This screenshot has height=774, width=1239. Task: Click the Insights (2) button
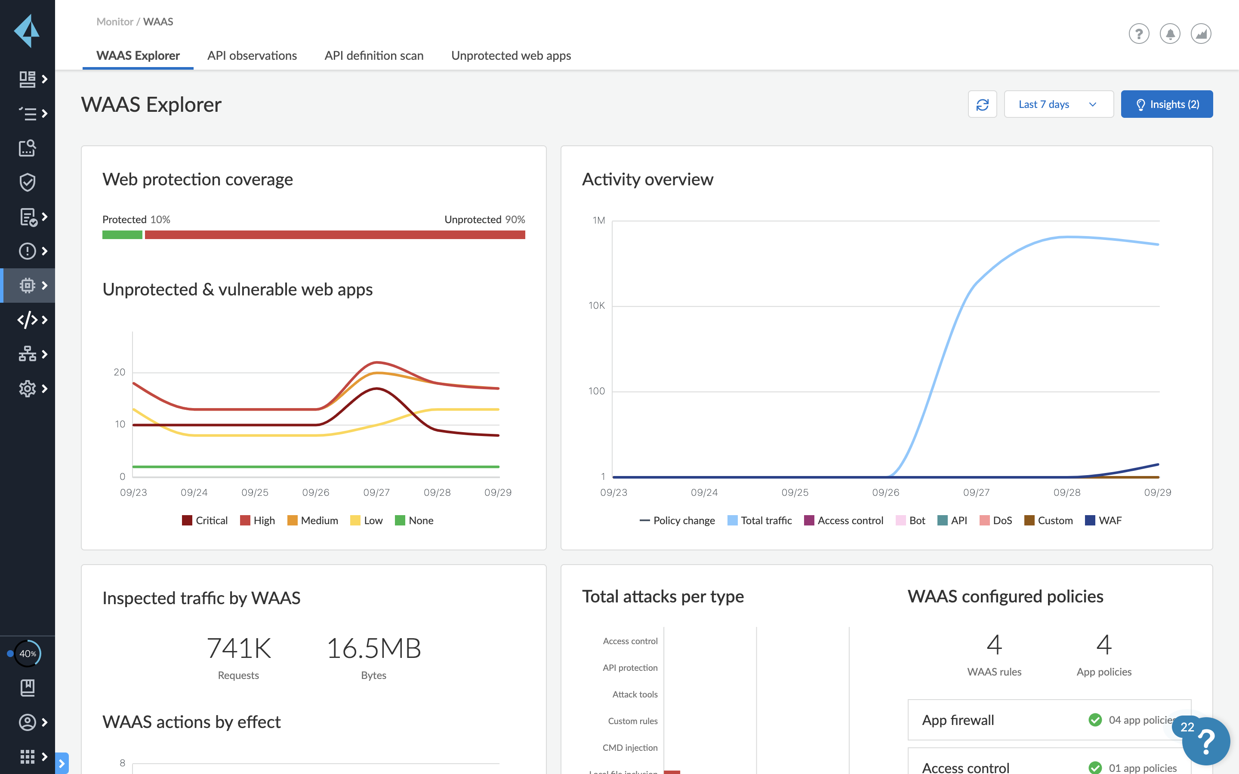1167,104
